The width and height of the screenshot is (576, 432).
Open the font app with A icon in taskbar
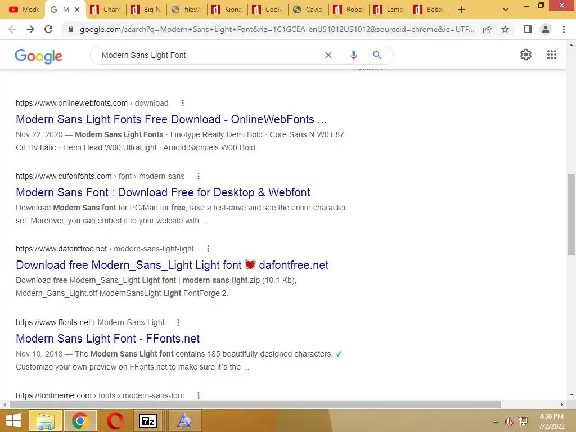tap(184, 421)
